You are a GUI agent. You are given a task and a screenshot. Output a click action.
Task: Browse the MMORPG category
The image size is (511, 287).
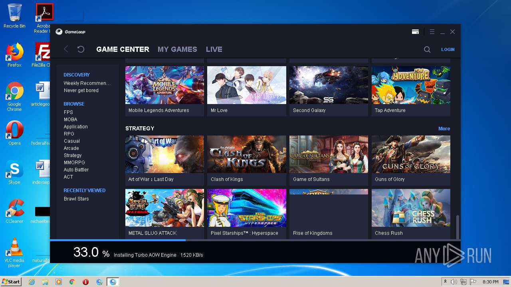coord(74,163)
